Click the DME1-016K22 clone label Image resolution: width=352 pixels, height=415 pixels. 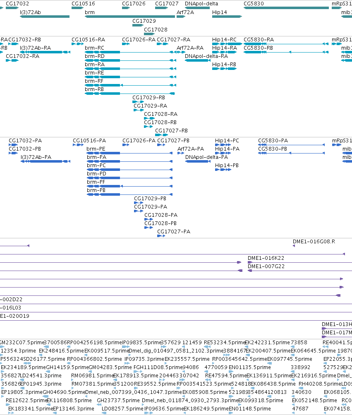(266, 258)
